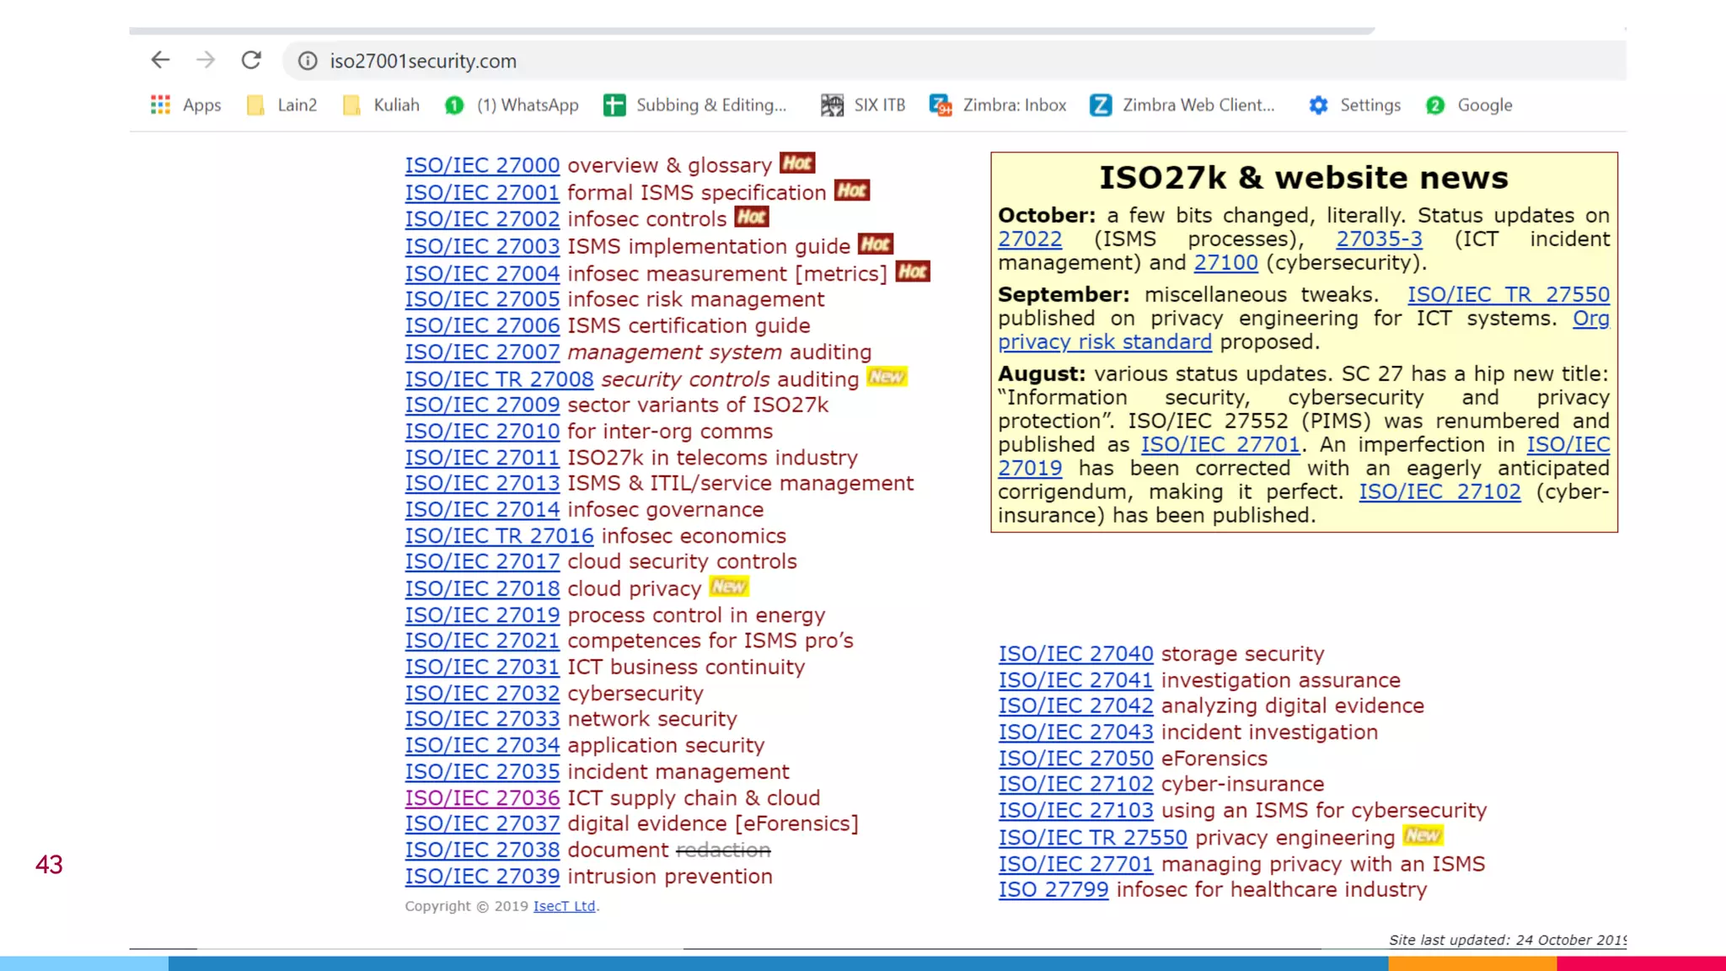Open the Apps grid bookmark icon
1726x971 pixels.
coord(160,105)
